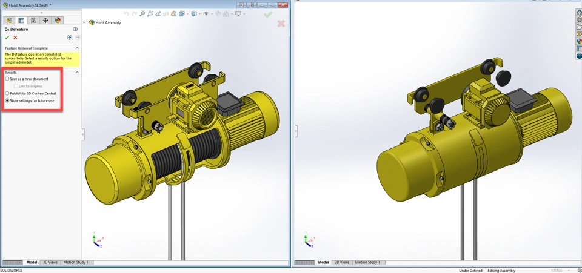The height and width of the screenshot is (273, 582).
Task: Expand the Hoist Assembly tree arrow
Action: 84,22
